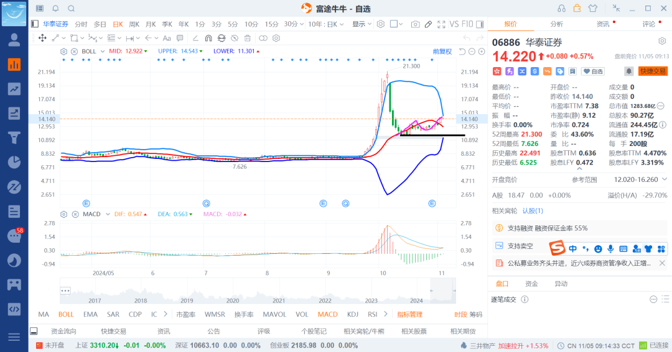This screenshot has width=672, height=352.
Task: Expand the BOLL indicator selector dropdown
Action: tap(103, 52)
